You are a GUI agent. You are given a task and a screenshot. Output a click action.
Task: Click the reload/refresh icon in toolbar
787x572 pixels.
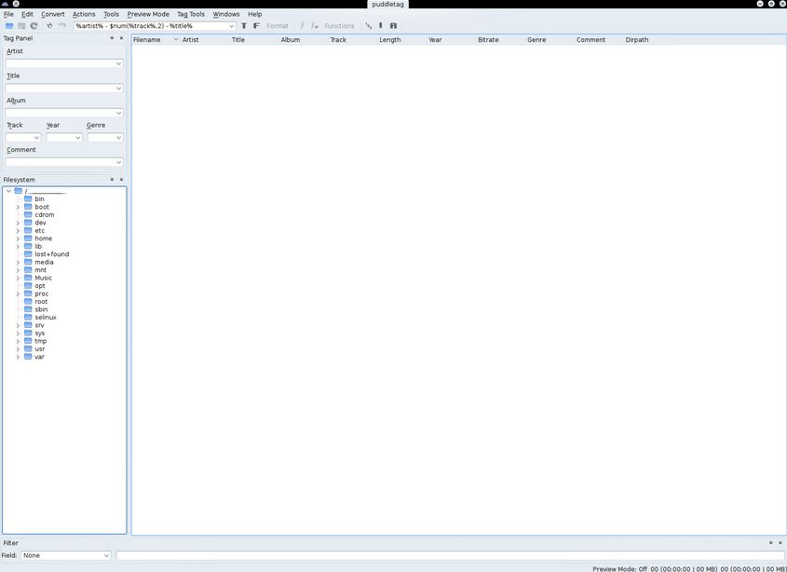pos(34,26)
